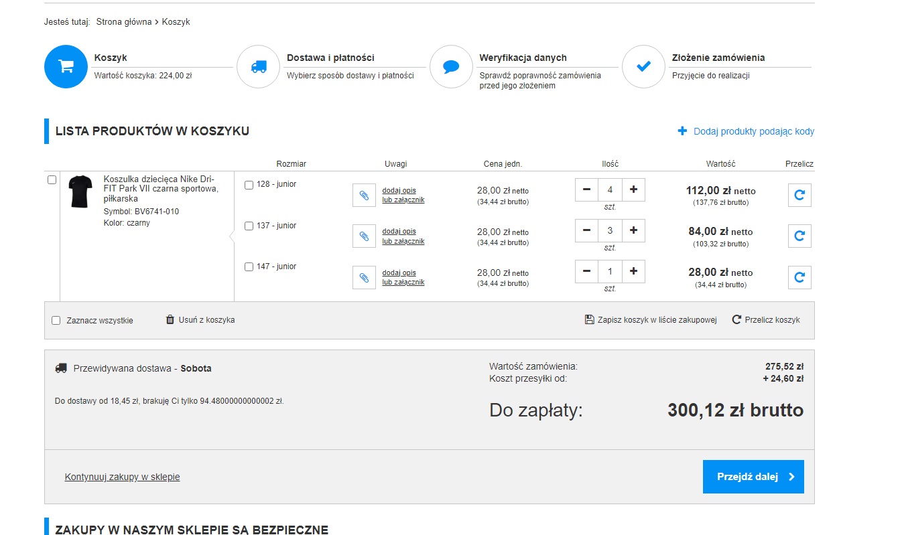Click the black Nike shirt thumbnail
Image resolution: width=900 pixels, height=535 pixels.
tap(81, 192)
